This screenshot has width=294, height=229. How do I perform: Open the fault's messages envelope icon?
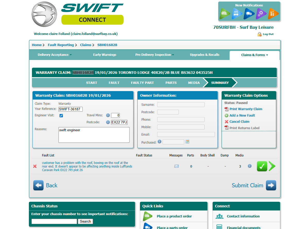tap(177, 166)
